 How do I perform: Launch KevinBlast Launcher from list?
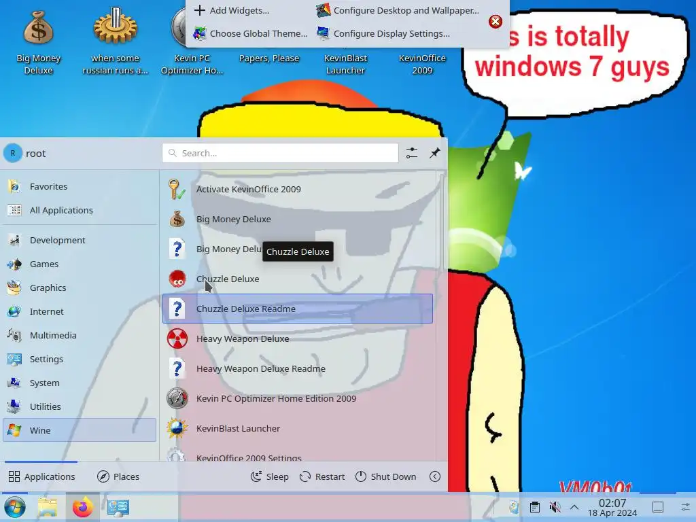[298, 428]
